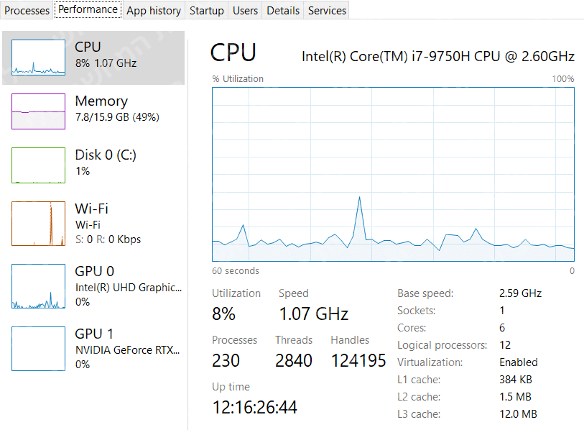The height and width of the screenshot is (430, 584).
Task: Click the CPU mini graph thumbnail
Action: tap(38, 58)
